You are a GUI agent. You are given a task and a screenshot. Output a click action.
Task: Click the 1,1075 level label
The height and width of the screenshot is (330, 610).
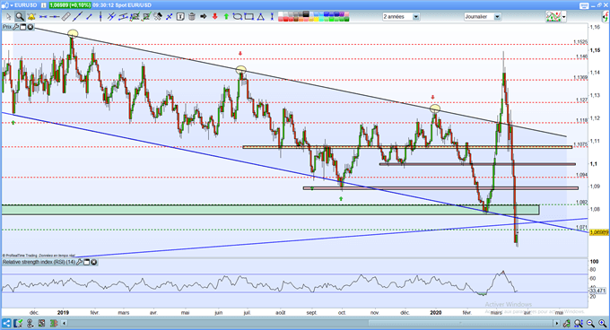580,144
